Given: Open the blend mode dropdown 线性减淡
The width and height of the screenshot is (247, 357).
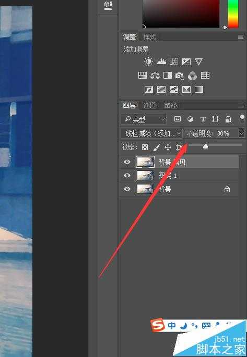Looking at the screenshot, I should (x=151, y=133).
